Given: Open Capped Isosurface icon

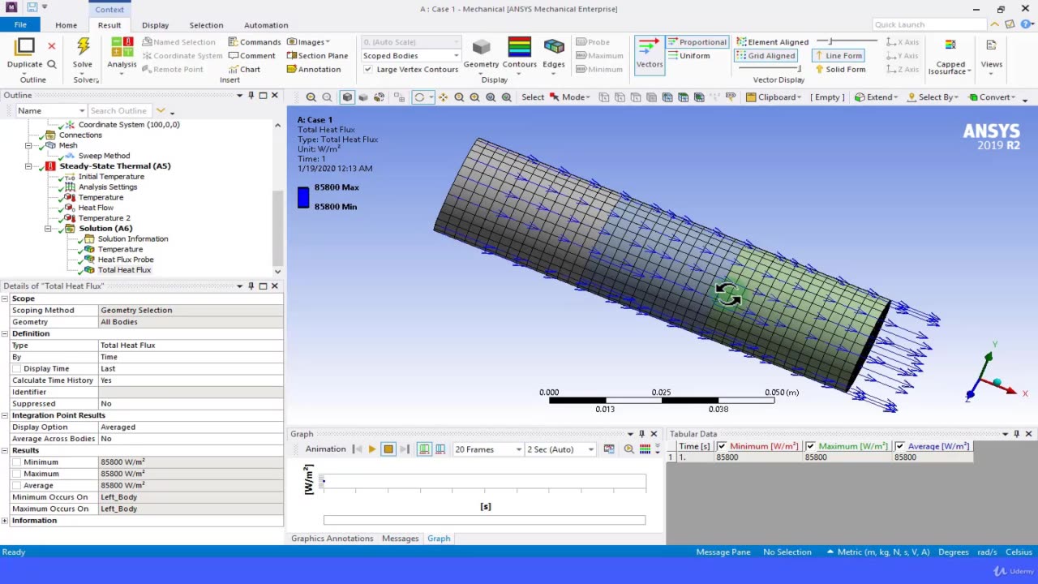Looking at the screenshot, I should click(x=950, y=45).
